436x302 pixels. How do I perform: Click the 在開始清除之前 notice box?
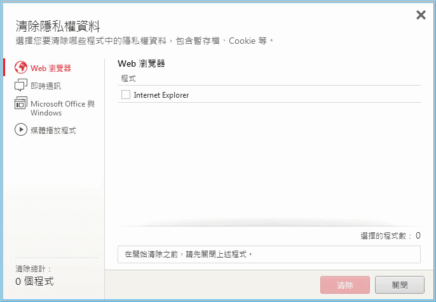(269, 254)
